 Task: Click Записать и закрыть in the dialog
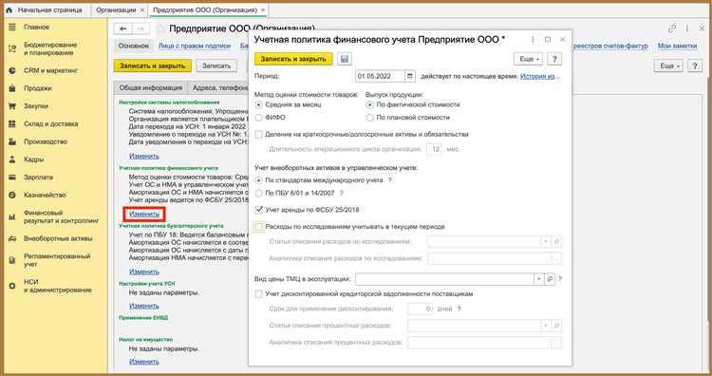pos(293,59)
